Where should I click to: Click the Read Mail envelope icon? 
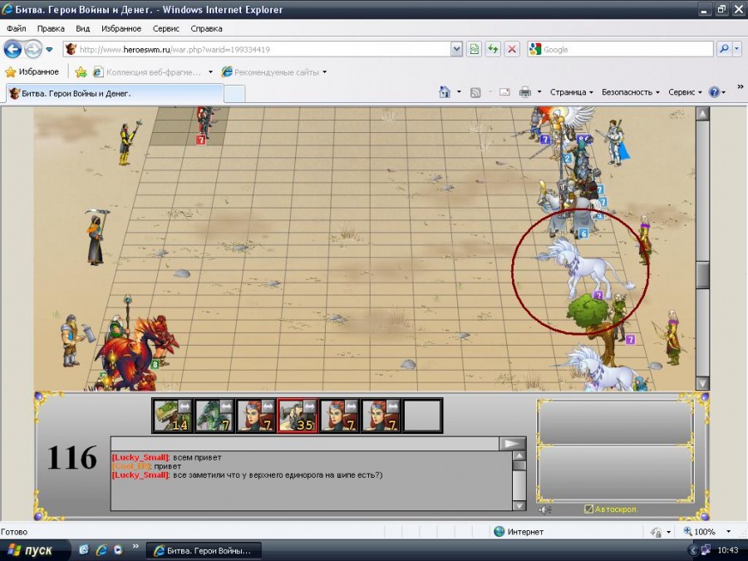(504, 92)
